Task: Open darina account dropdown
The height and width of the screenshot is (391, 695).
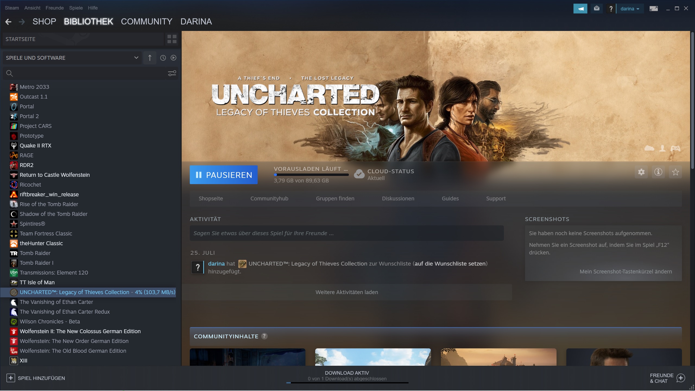Action: (630, 9)
